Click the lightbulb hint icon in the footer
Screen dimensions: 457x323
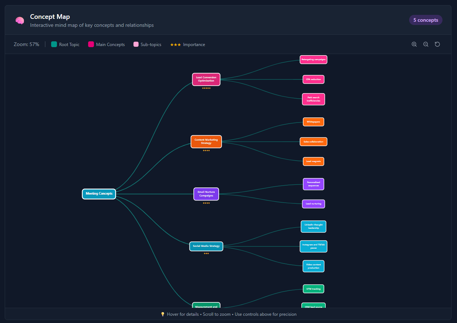[162, 314]
